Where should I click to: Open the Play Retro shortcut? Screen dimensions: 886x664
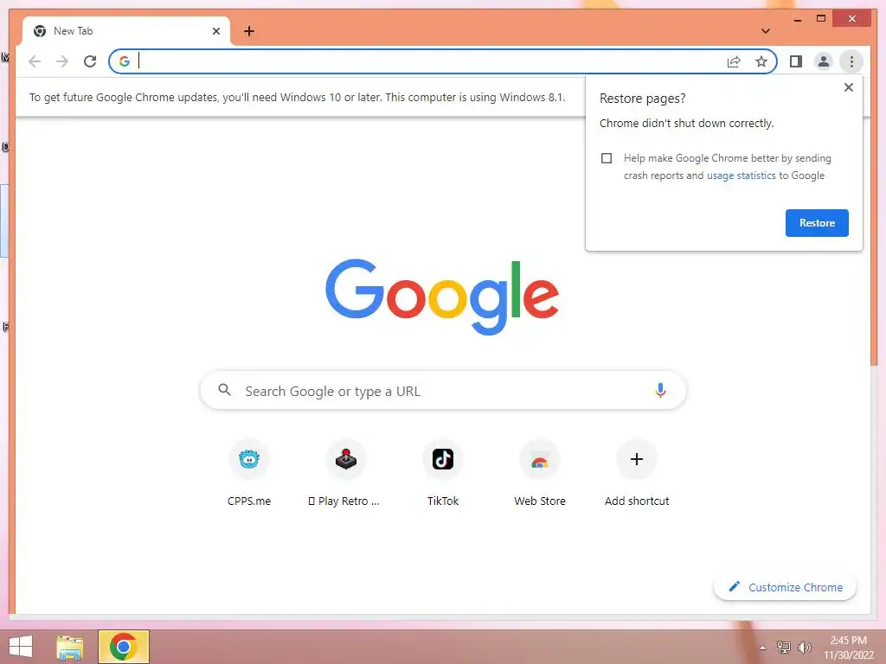click(x=346, y=473)
